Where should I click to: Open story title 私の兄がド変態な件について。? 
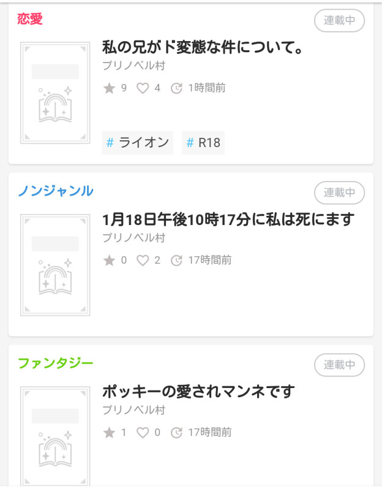coord(203,47)
